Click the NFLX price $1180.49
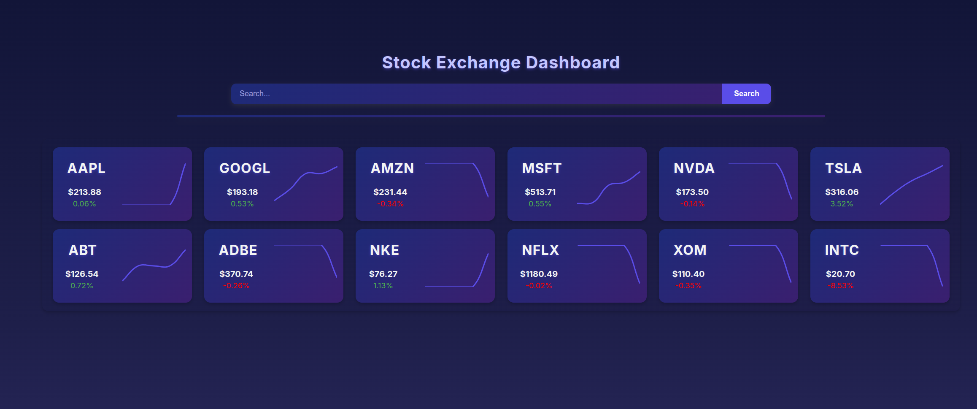 pyautogui.click(x=539, y=274)
